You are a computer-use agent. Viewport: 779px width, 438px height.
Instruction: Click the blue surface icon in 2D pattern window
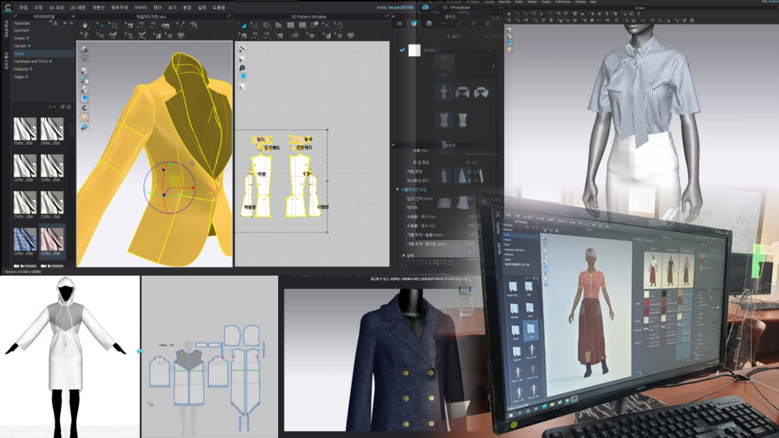(x=242, y=77)
